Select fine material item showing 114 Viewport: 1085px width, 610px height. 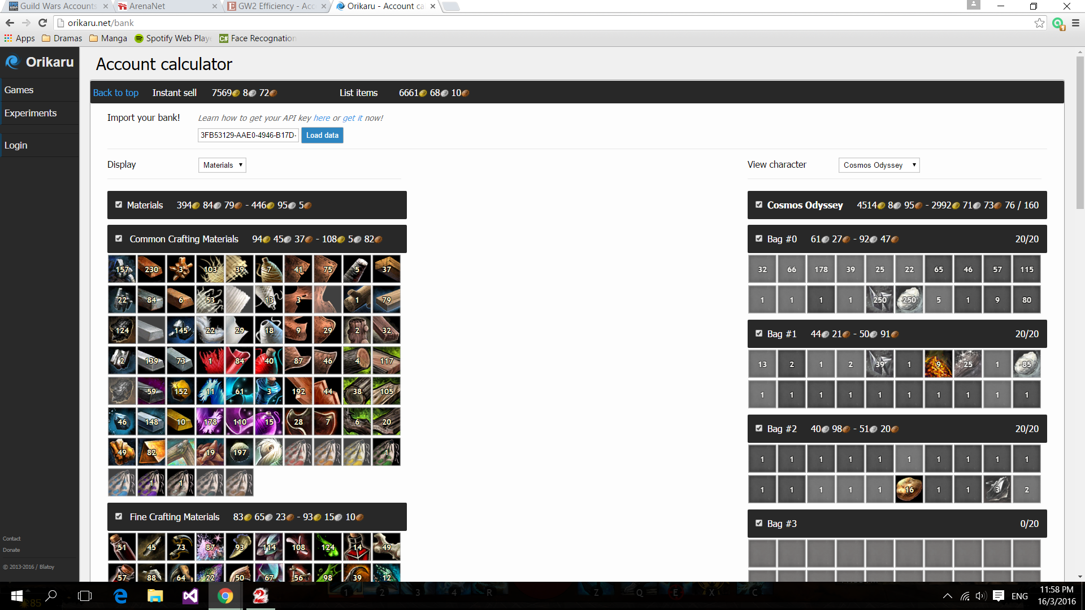[269, 547]
